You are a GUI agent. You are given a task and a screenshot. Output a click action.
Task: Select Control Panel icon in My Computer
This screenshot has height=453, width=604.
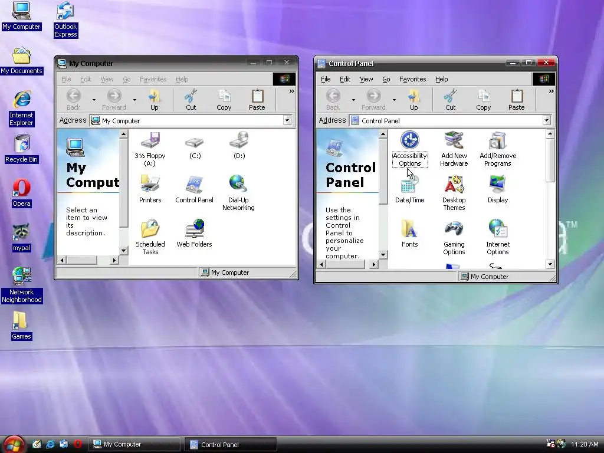(x=194, y=189)
